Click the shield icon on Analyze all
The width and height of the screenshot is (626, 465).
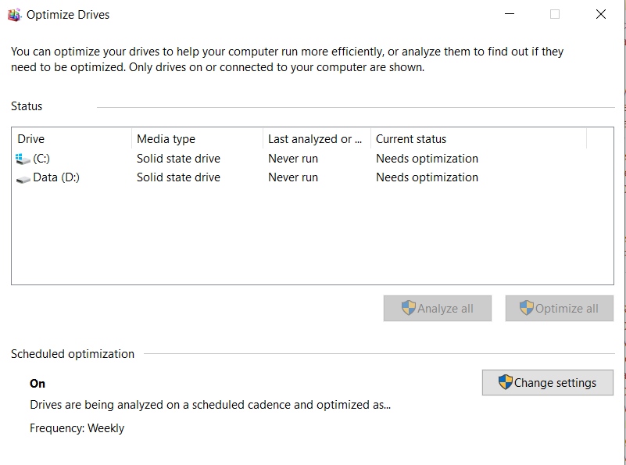click(x=409, y=308)
